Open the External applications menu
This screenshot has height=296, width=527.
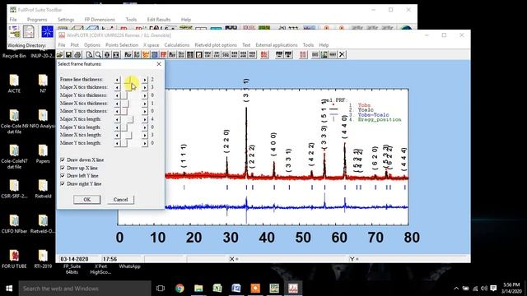tap(277, 45)
